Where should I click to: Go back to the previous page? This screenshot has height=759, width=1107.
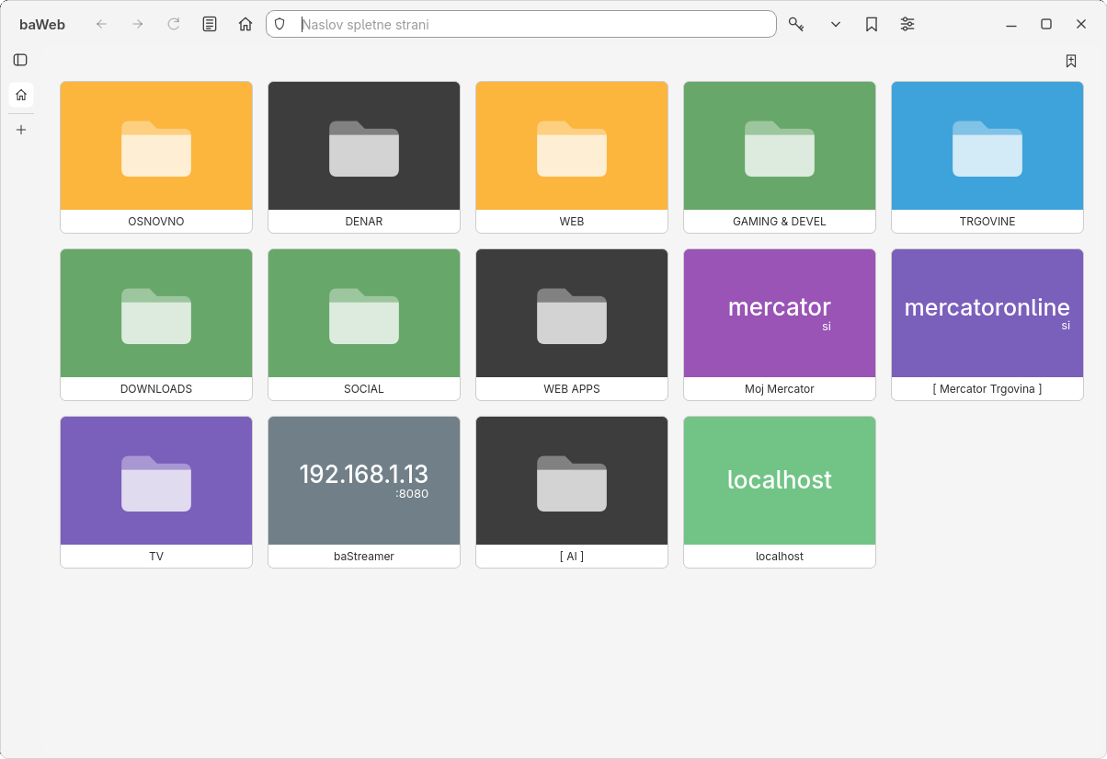pos(101,24)
